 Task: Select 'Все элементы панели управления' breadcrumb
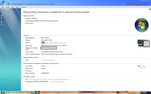(36, 4)
